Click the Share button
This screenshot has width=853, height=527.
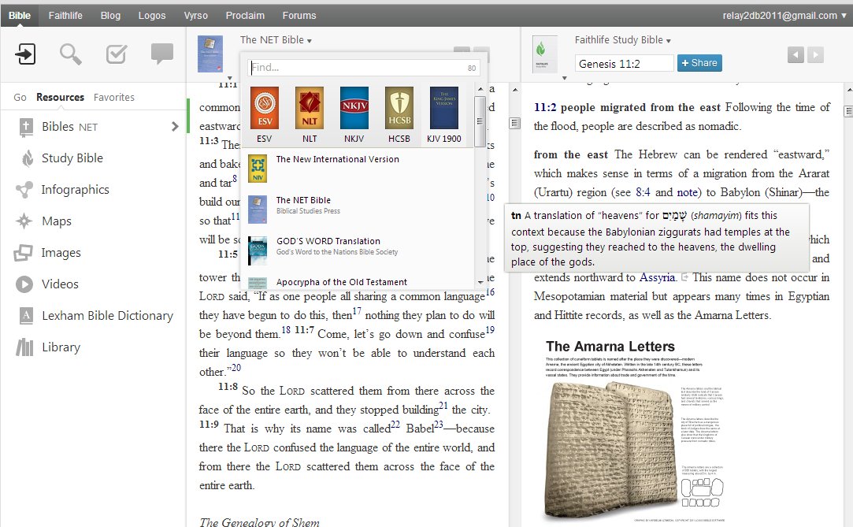click(x=699, y=63)
